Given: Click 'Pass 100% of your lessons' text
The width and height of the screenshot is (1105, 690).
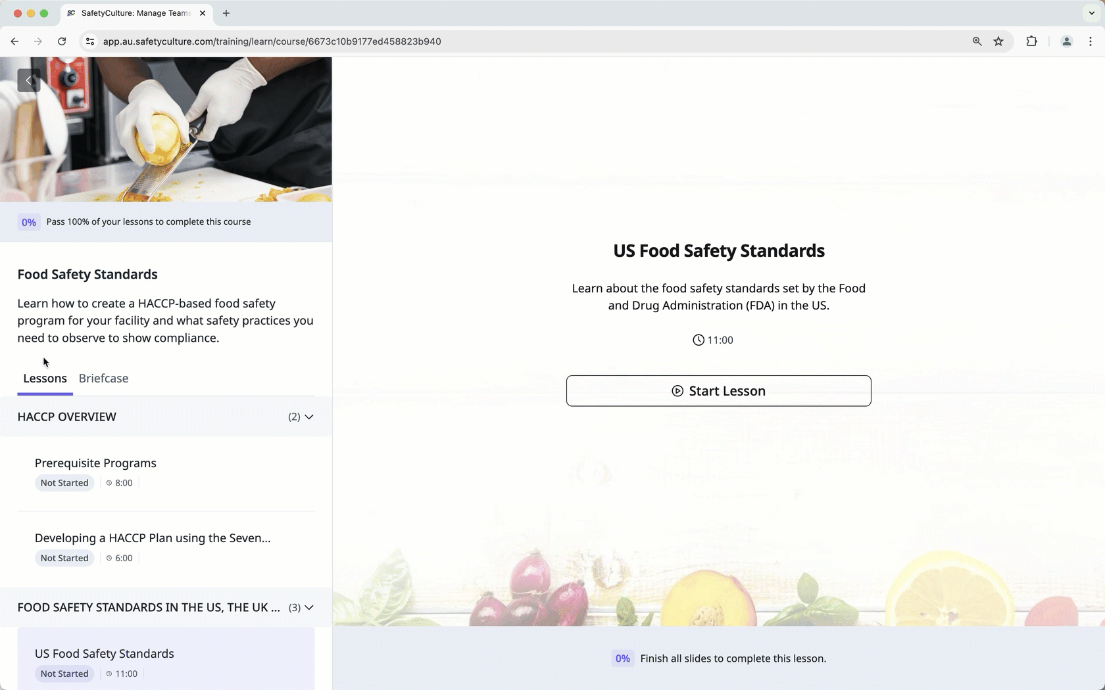Looking at the screenshot, I should (149, 221).
